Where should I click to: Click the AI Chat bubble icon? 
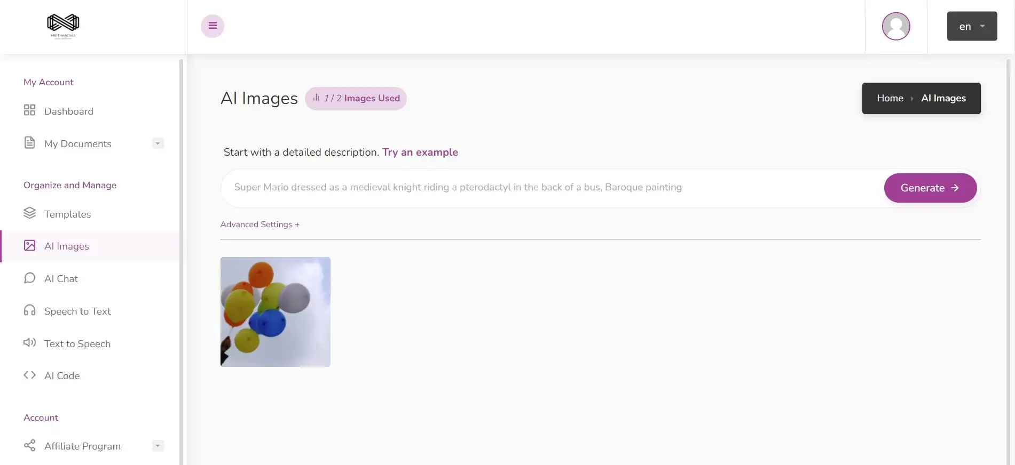coord(29,278)
